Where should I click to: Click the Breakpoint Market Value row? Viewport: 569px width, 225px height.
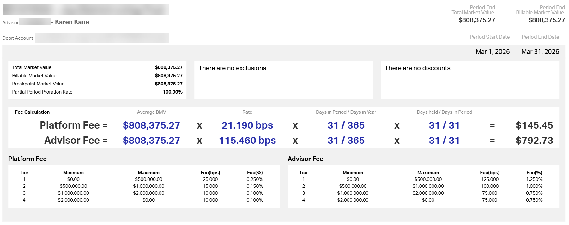tap(97, 84)
